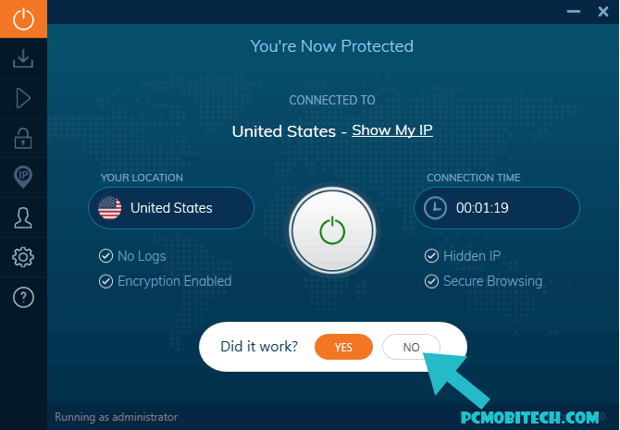Click the Secure Browsing checkmark

click(x=431, y=281)
